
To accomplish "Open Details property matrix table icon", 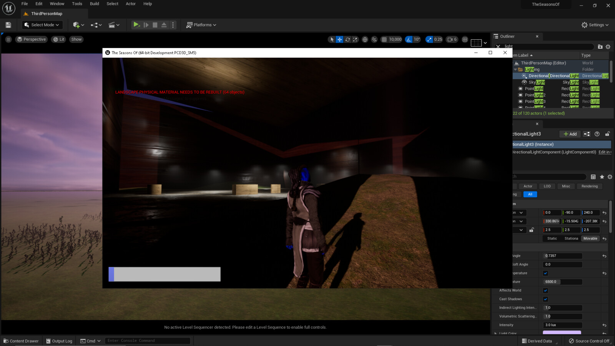I will click(x=593, y=177).
